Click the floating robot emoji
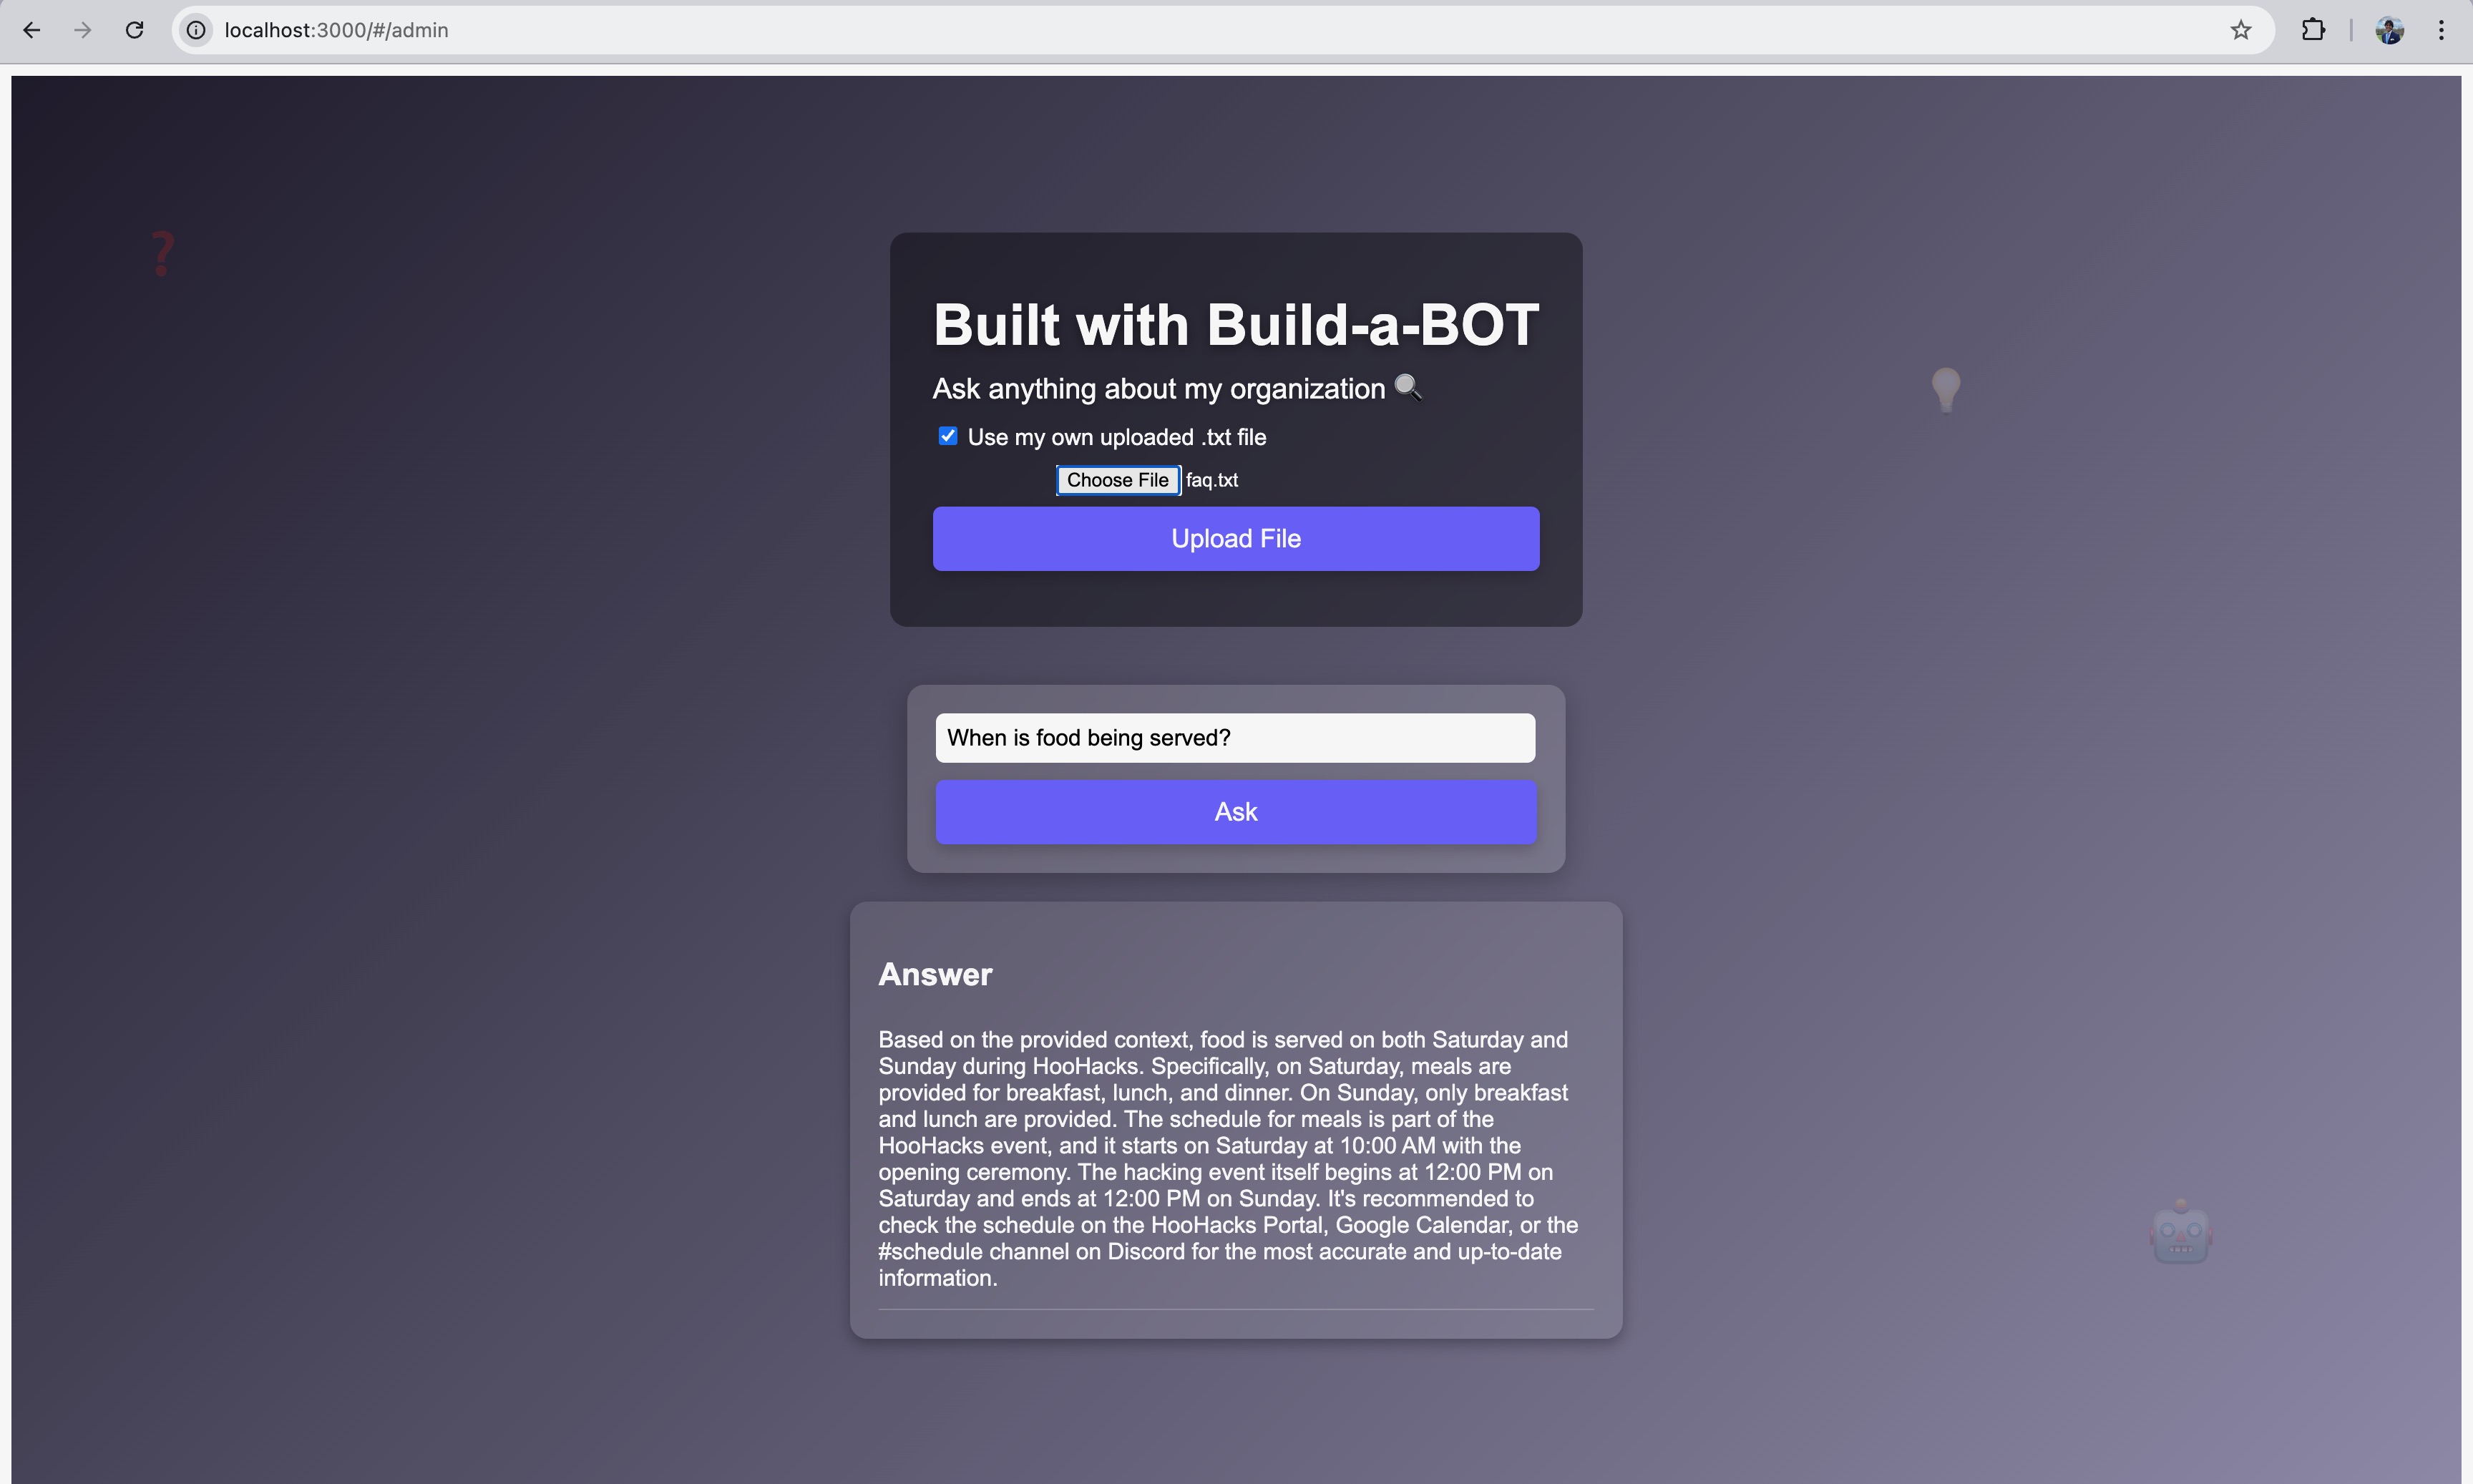 click(2180, 1232)
